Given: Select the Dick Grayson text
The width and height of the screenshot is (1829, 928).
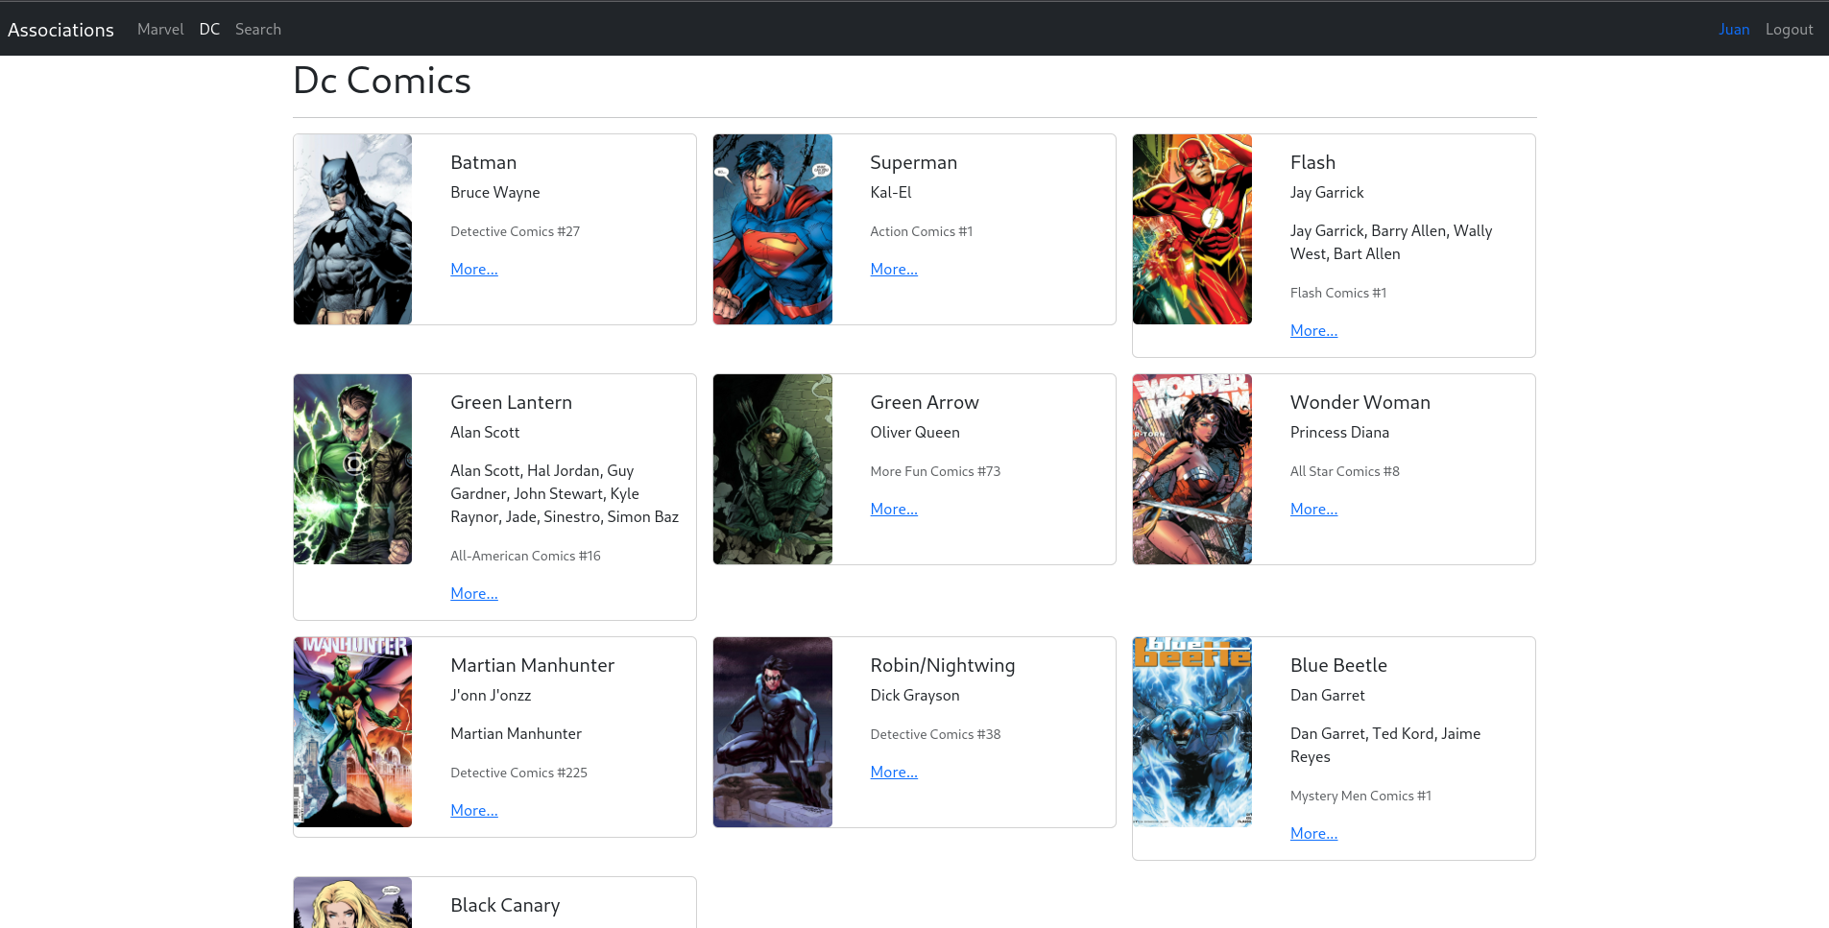Looking at the screenshot, I should [x=915, y=696].
